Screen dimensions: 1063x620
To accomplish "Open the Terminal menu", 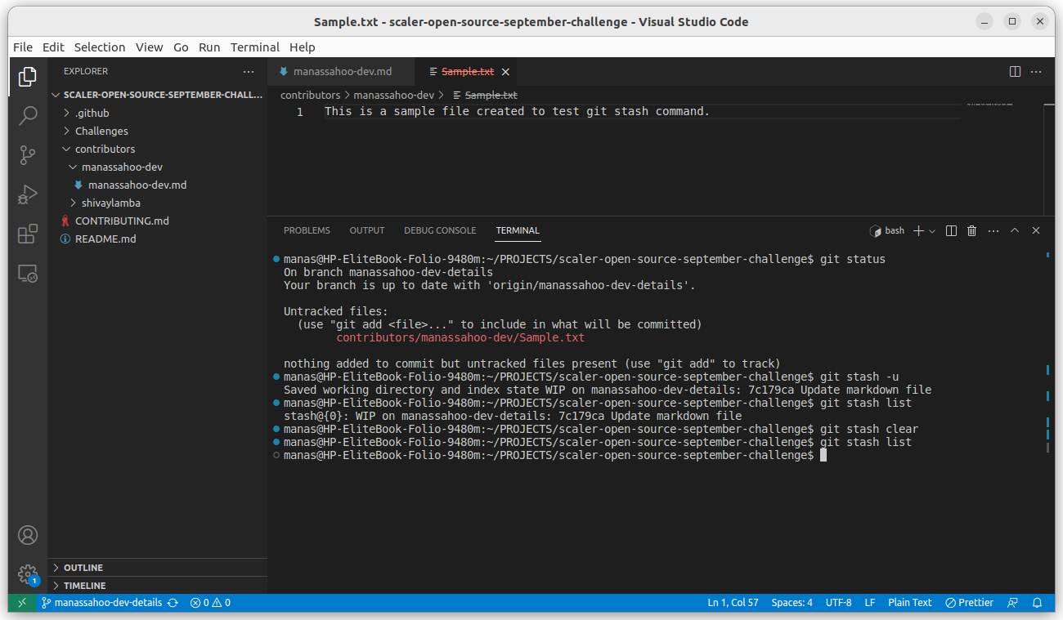I will [x=255, y=47].
